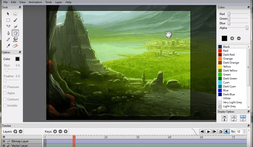
Task: Toggle visibility of Bitmap Layer
Action: [4, 141]
